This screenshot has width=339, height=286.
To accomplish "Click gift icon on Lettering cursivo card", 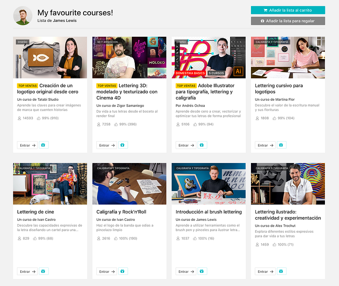I will click(x=281, y=145).
